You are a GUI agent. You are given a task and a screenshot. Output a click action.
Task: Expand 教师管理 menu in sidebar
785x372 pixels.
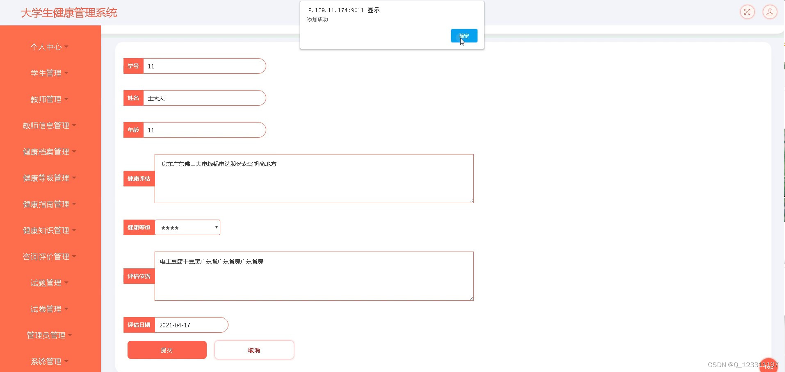[50, 100]
